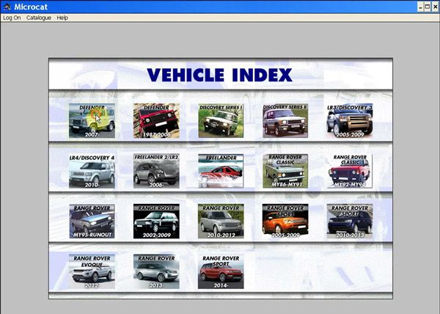
Task: Choose Range Rover Evoque 2012-
Action: 92,271
